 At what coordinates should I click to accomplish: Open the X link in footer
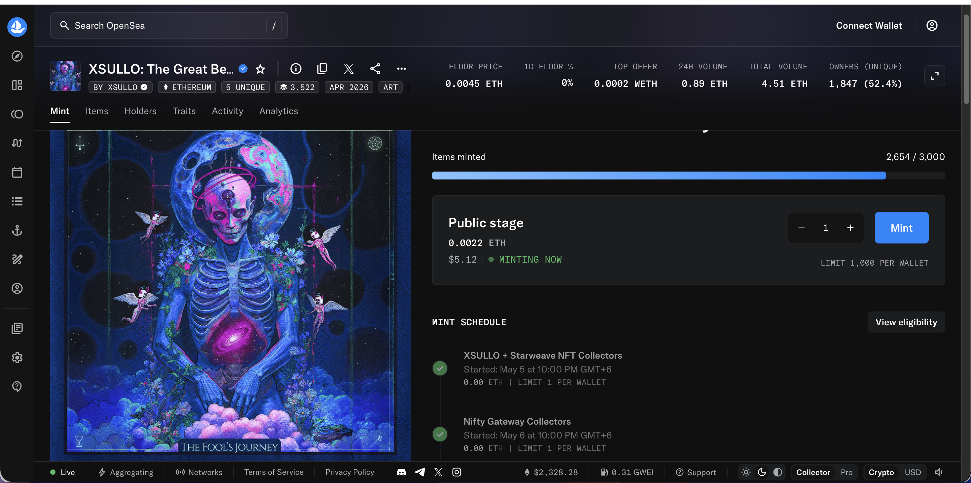click(438, 472)
